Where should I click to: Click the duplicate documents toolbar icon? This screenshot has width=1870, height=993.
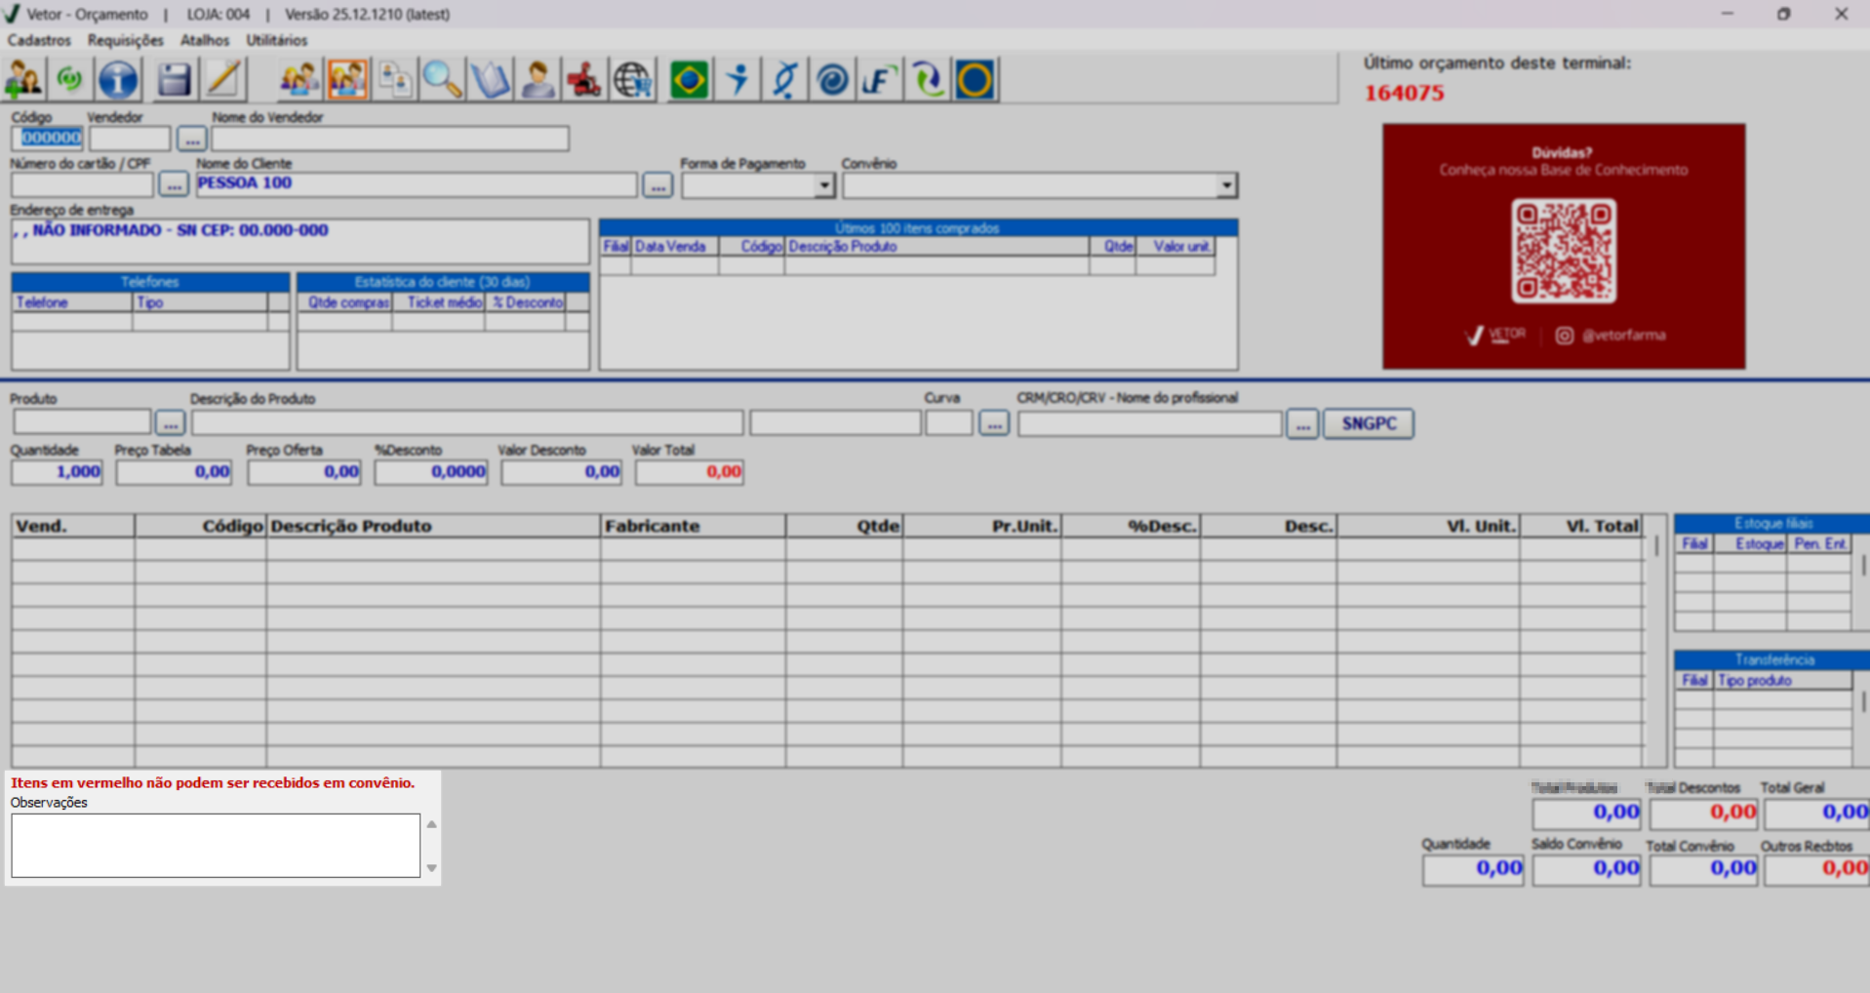tap(395, 79)
